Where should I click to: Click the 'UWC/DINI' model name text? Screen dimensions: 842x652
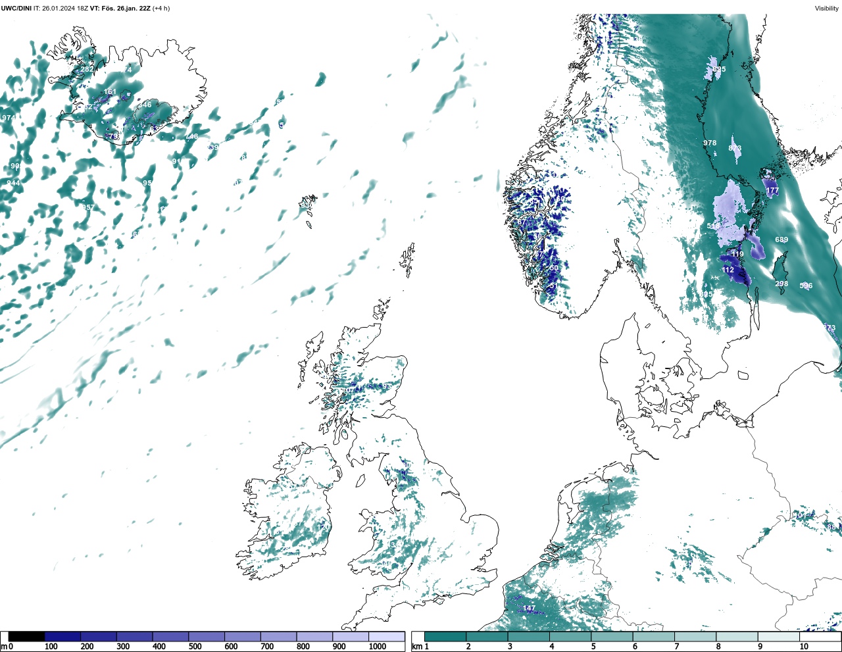tap(16, 9)
